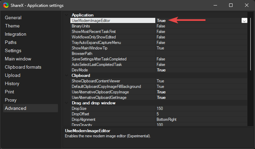
Task: Click the True value of UseAlternativeClipboardGetImage
Action: pyautogui.click(x=161, y=98)
